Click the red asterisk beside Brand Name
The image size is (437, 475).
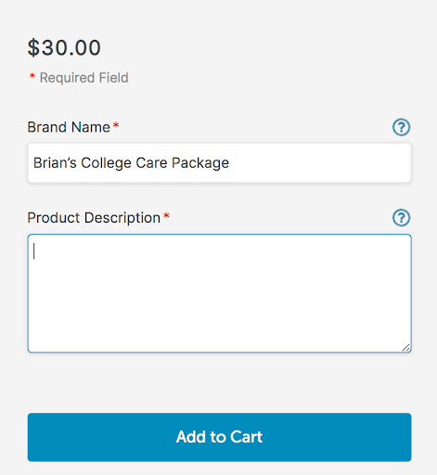116,125
